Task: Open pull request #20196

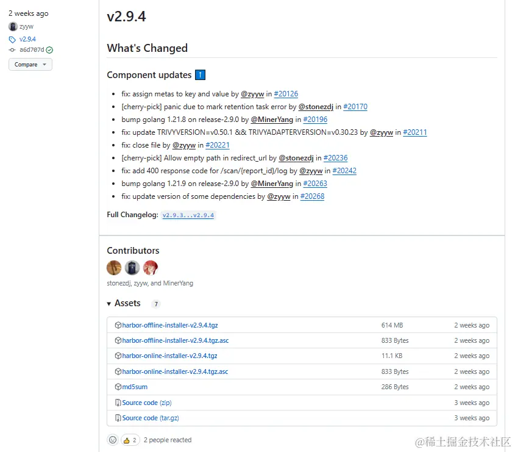Action: click(315, 120)
